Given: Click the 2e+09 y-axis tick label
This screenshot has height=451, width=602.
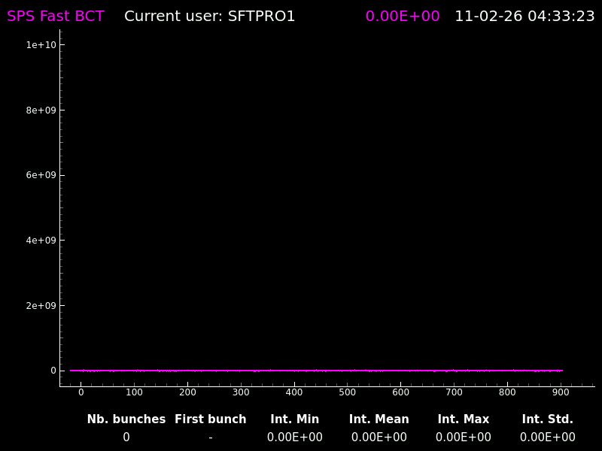Looking at the screenshot, I should click(36, 306).
